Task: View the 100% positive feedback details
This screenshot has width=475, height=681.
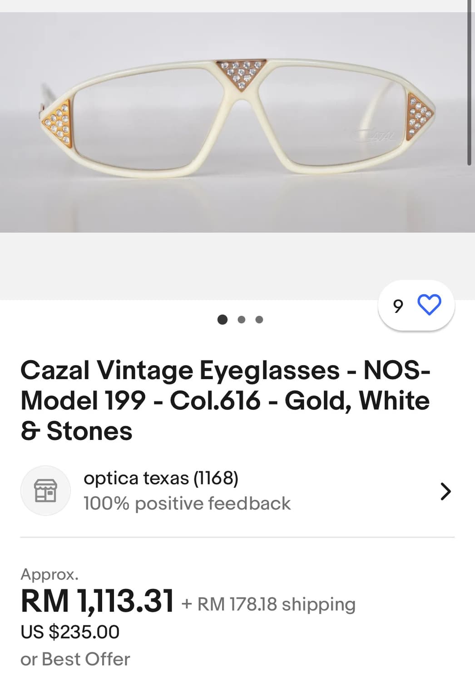Action: [x=187, y=503]
